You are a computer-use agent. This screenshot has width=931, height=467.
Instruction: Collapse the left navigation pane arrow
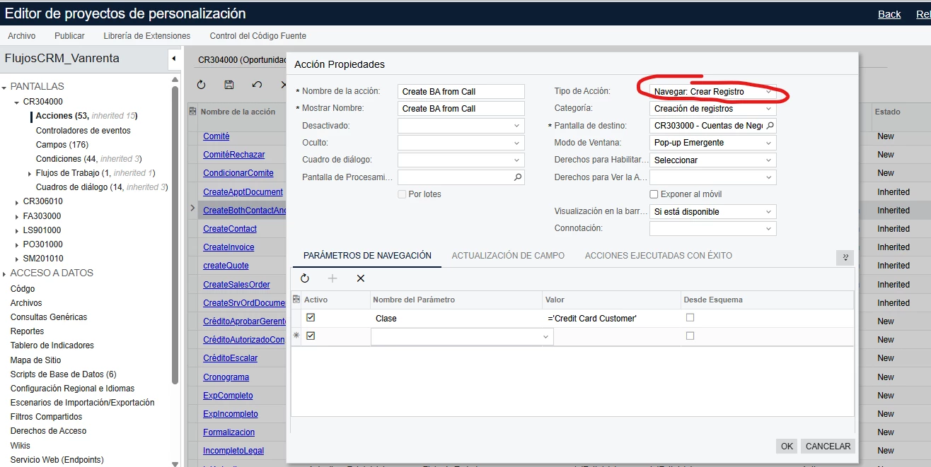tap(173, 59)
